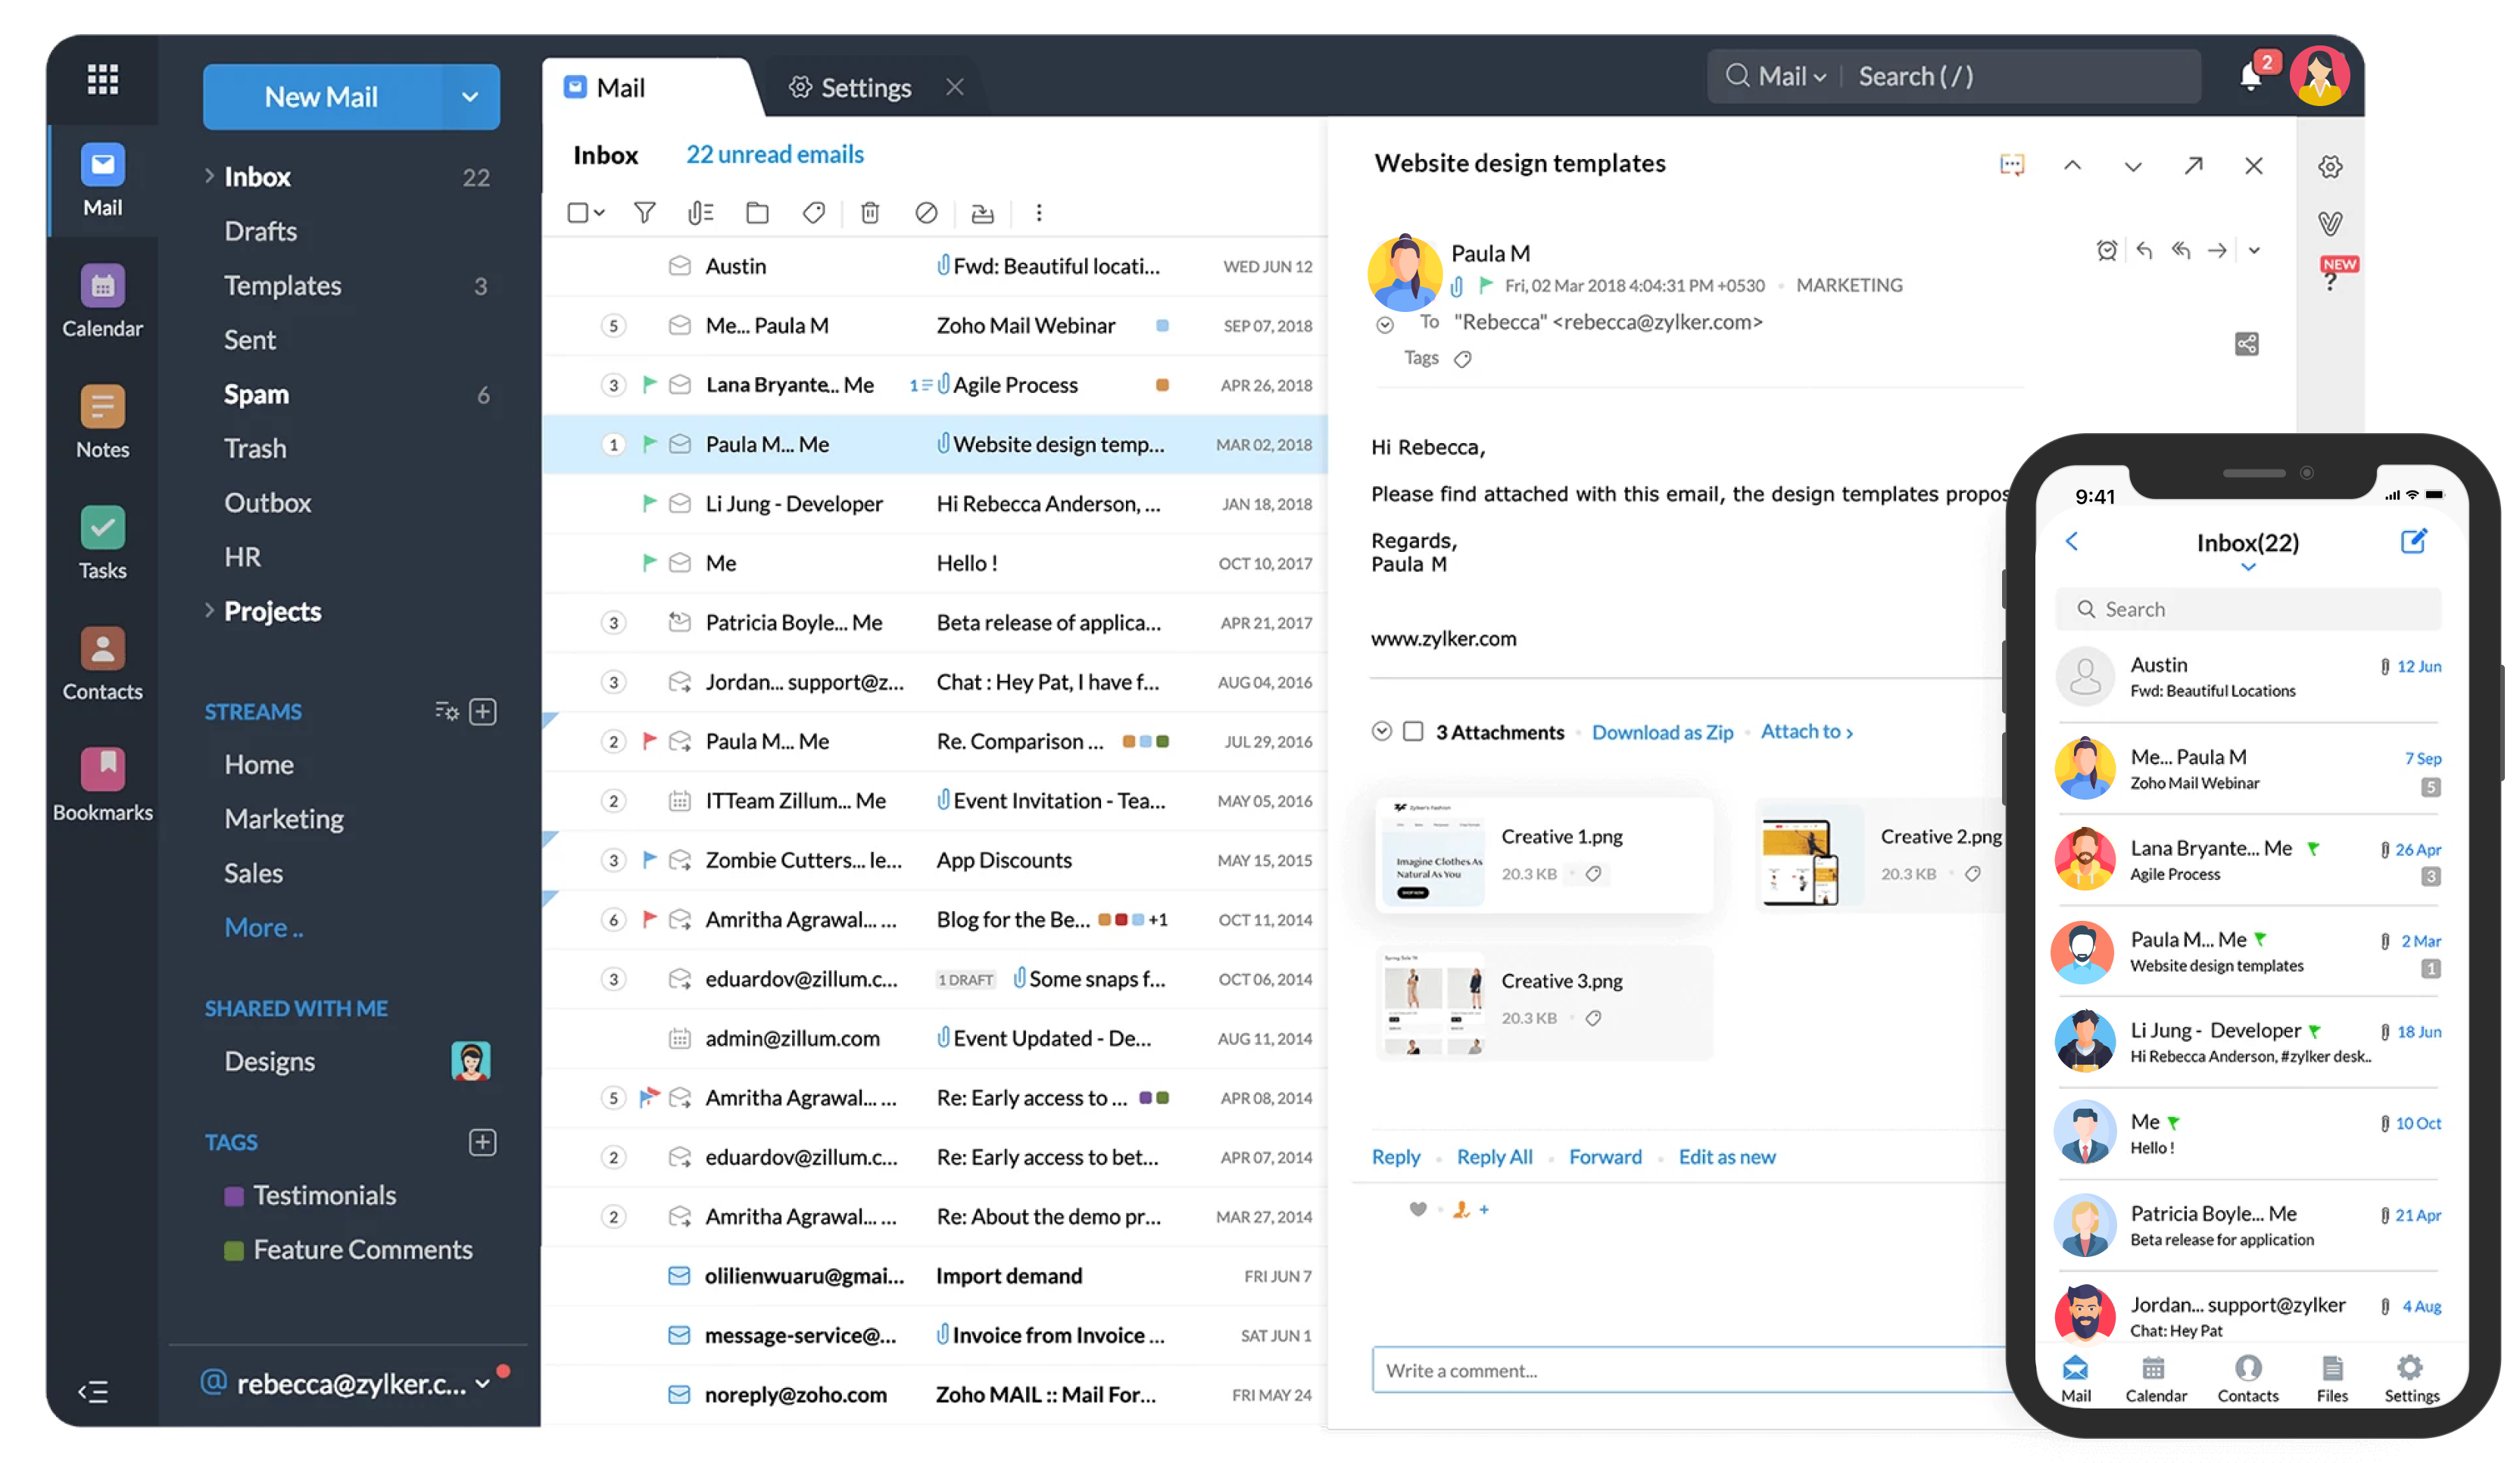This screenshot has width=2520, height=1463.
Task: Check the 3 Attachments select box
Action: pyautogui.click(x=1413, y=731)
